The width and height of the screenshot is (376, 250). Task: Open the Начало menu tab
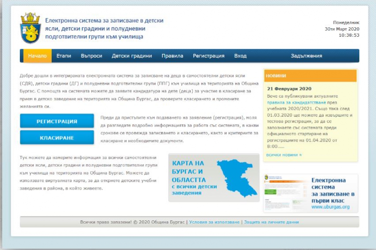point(38,56)
